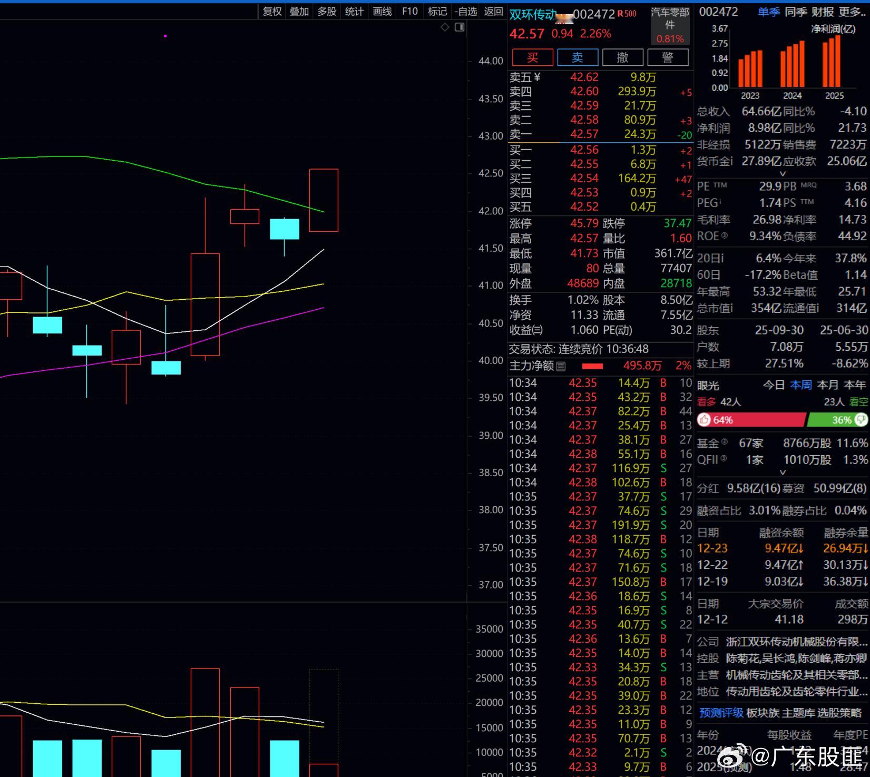This screenshot has width=870, height=777.
Task: Select the 单季 report period
Action: (769, 12)
